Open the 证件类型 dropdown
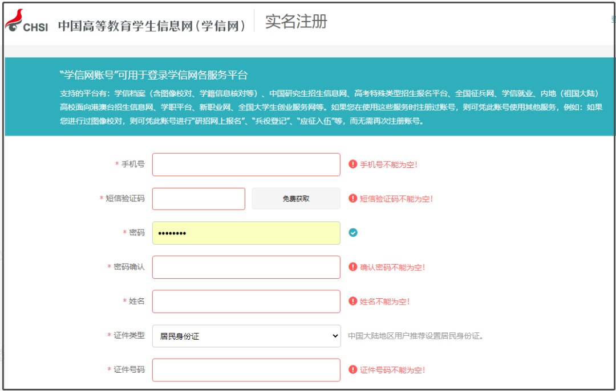Viewport: 616px width, 391px height. click(246, 336)
